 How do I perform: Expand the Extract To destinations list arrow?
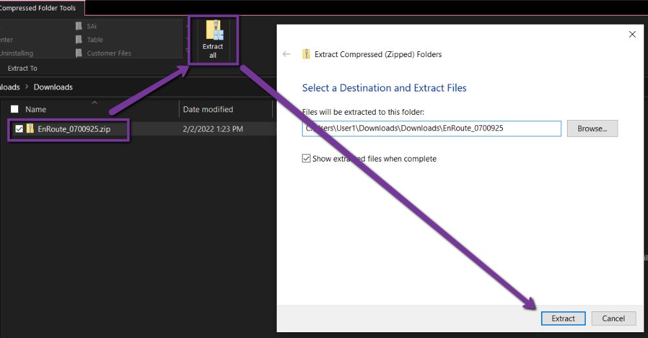187,51
